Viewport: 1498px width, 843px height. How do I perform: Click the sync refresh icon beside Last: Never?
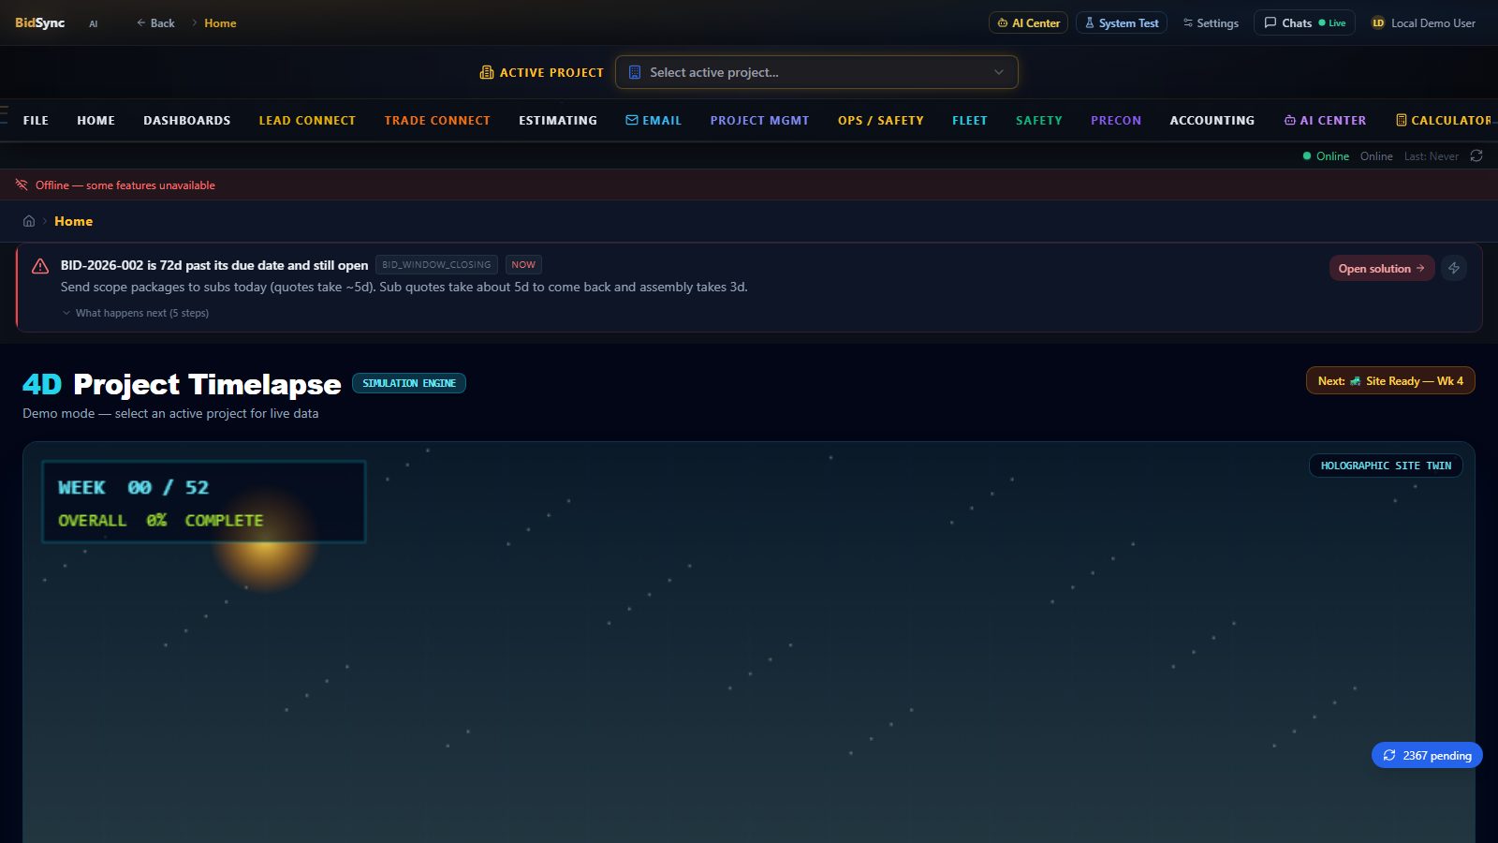1476,155
